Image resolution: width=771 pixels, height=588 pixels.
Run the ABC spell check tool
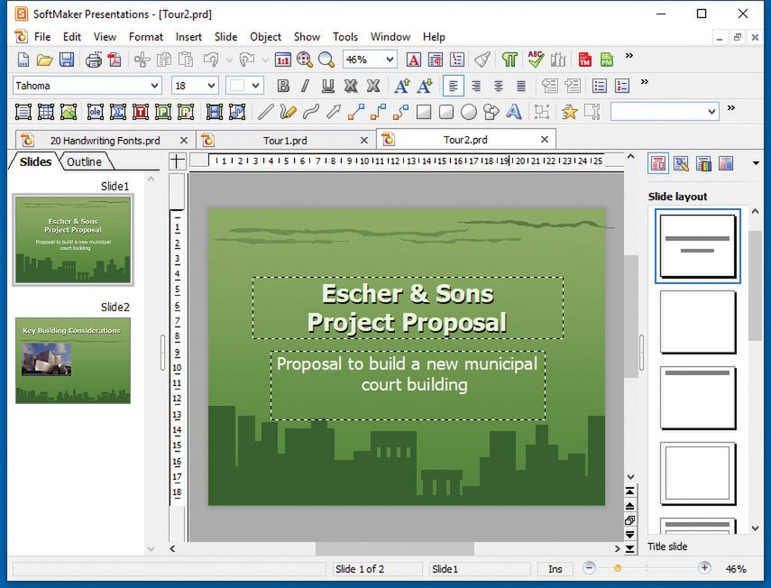536,60
